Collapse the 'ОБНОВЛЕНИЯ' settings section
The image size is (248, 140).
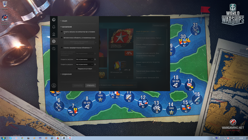click(66, 27)
